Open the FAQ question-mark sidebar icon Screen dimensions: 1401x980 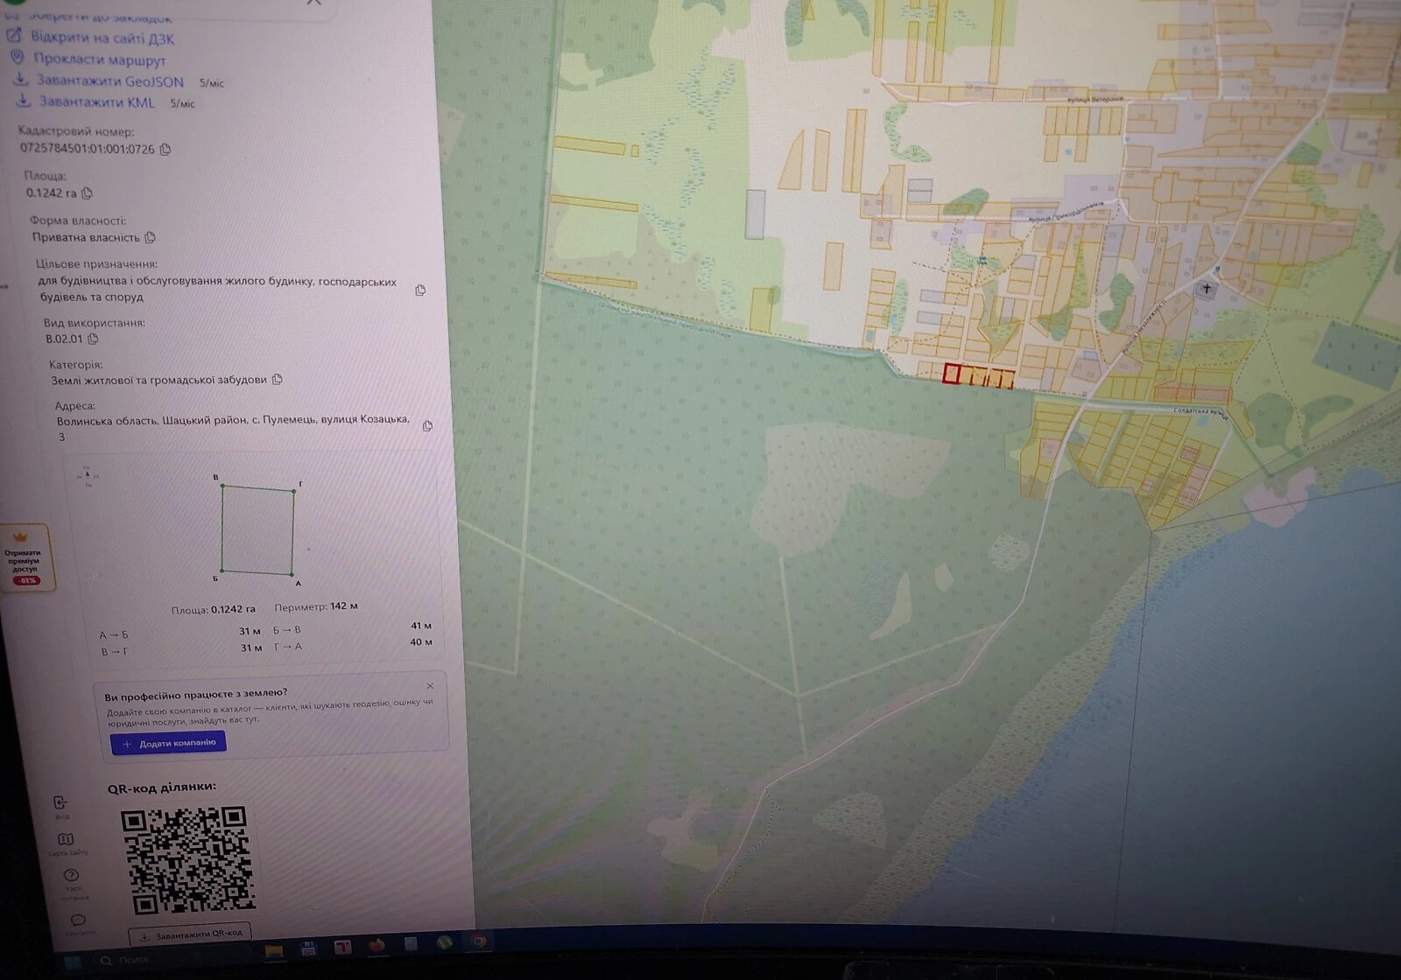click(x=73, y=882)
